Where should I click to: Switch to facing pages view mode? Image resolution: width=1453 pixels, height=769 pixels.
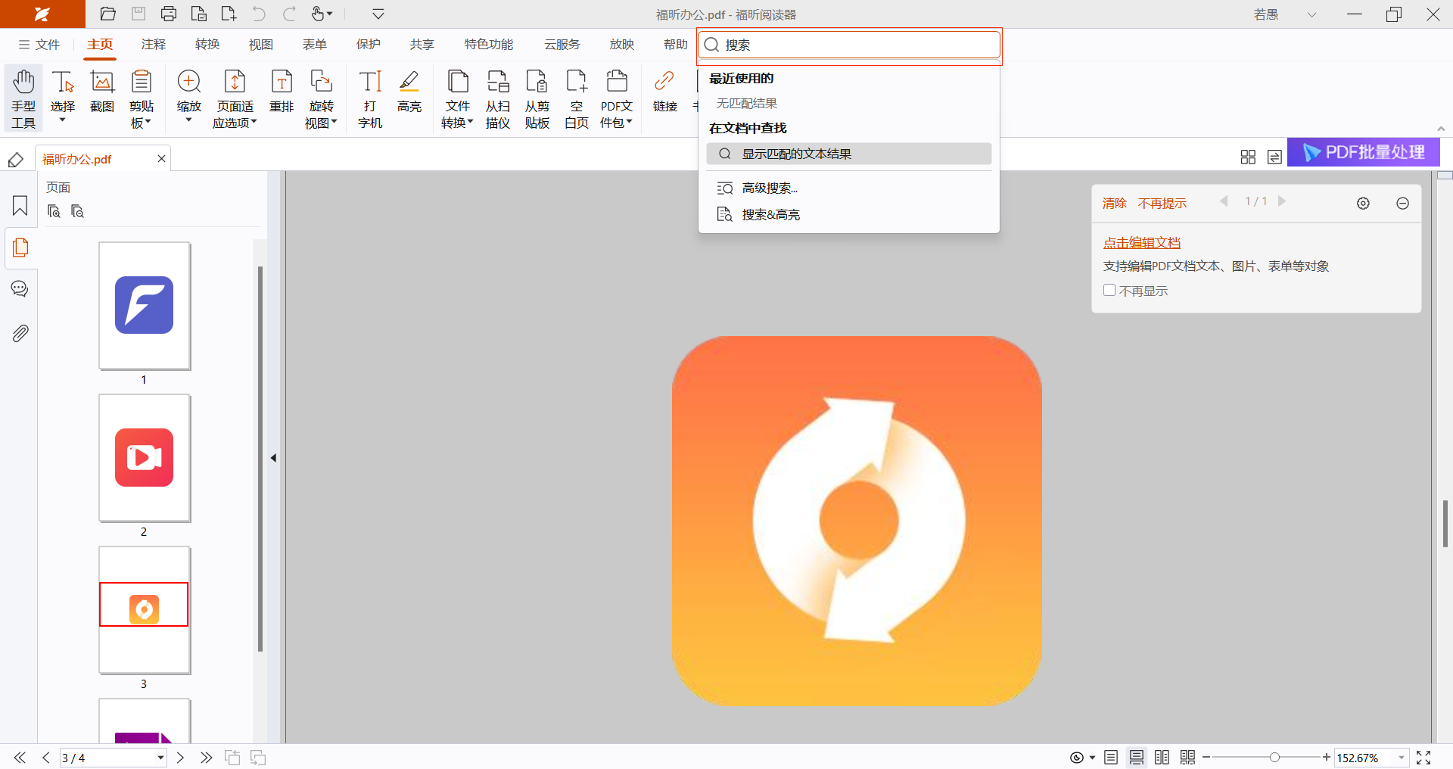[x=1162, y=758]
